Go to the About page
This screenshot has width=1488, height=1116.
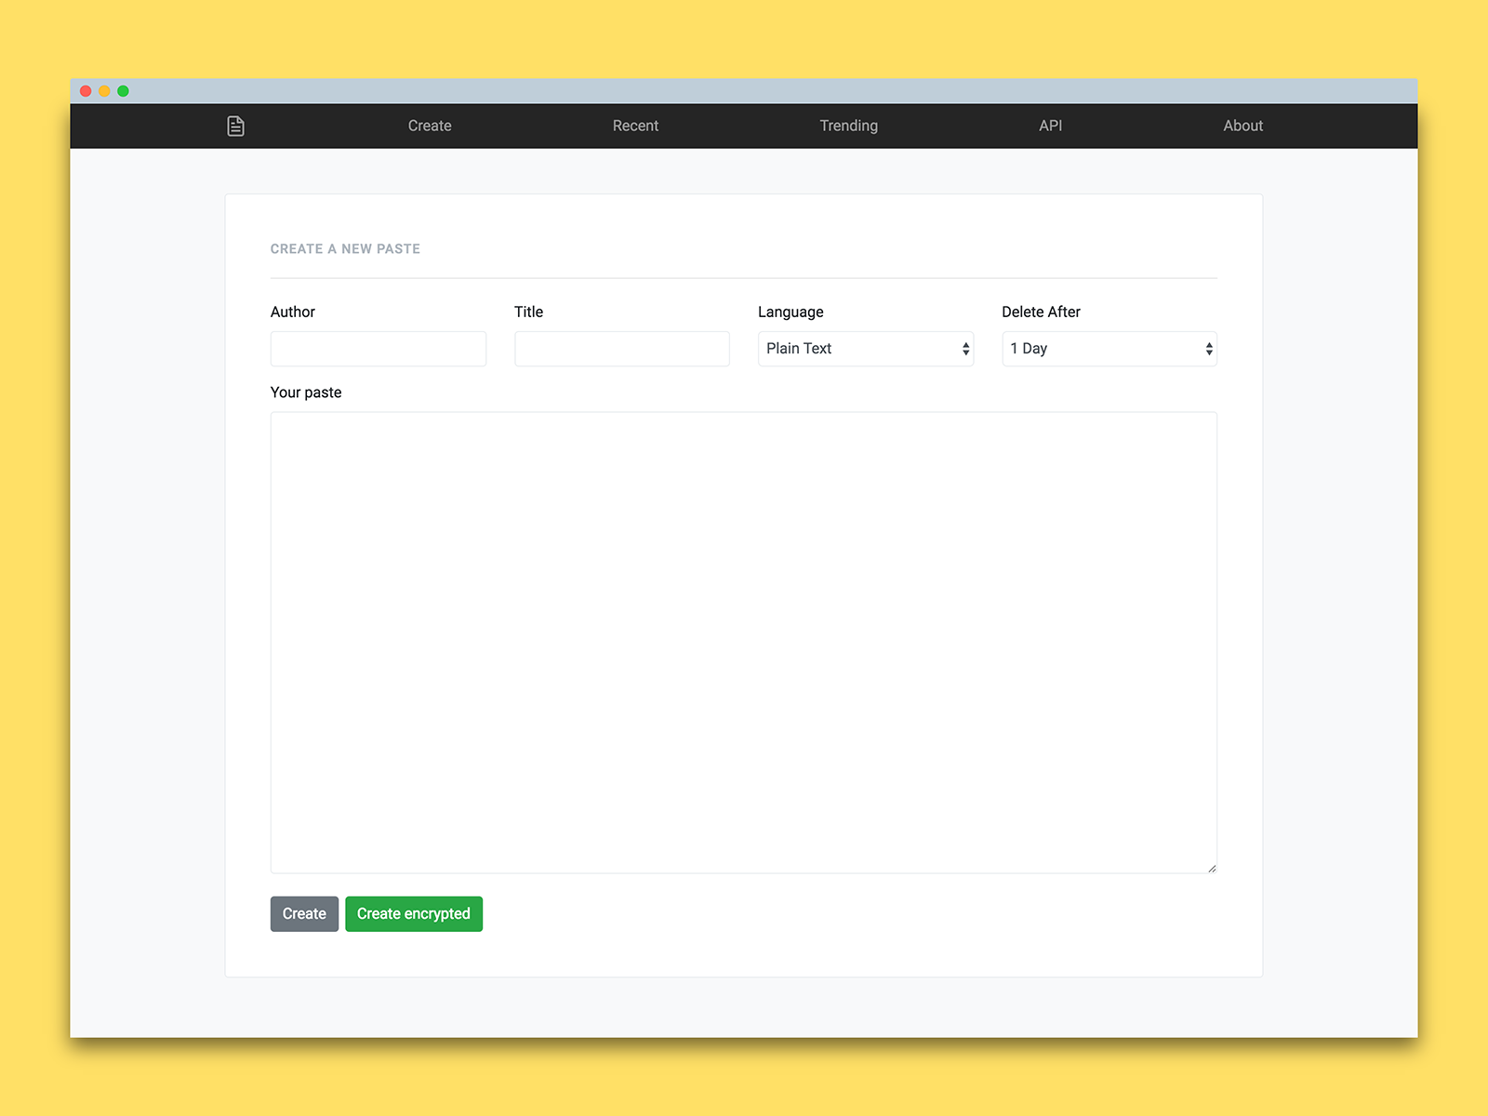tap(1242, 126)
